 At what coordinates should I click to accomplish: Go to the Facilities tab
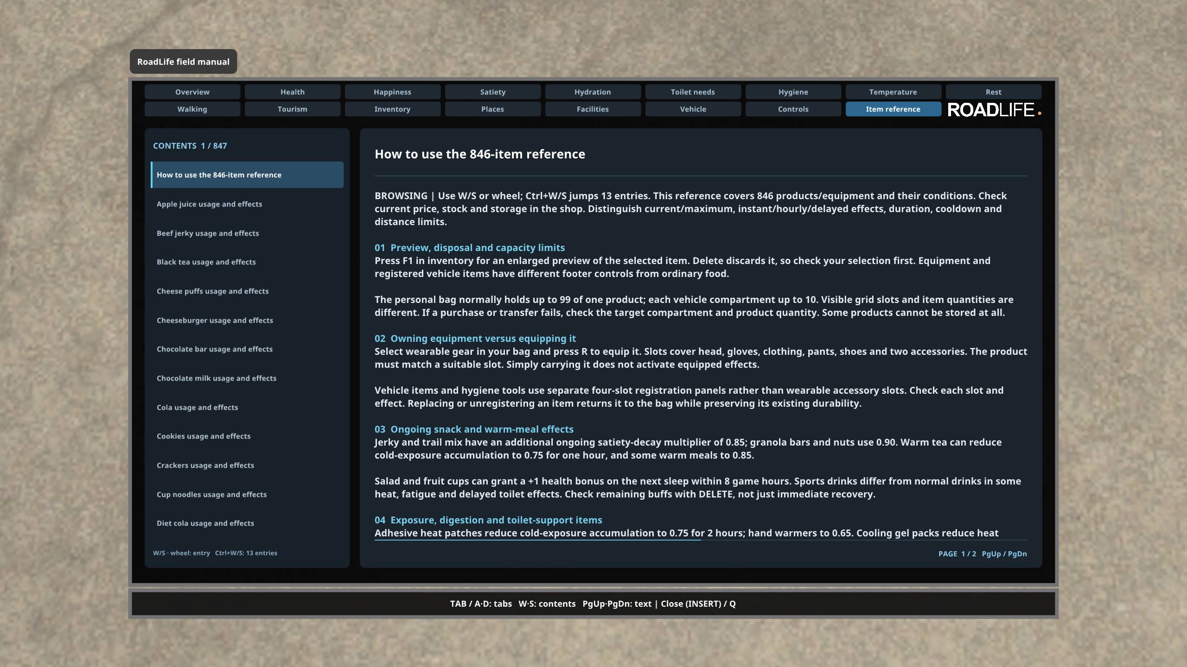click(593, 109)
